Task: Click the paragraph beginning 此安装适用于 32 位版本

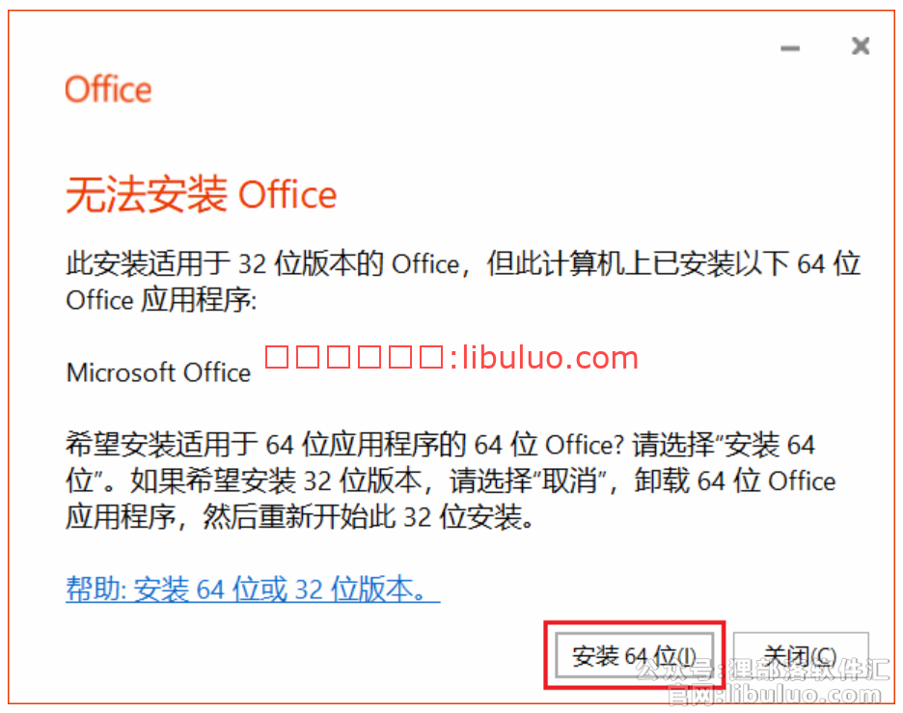Action: [x=463, y=282]
